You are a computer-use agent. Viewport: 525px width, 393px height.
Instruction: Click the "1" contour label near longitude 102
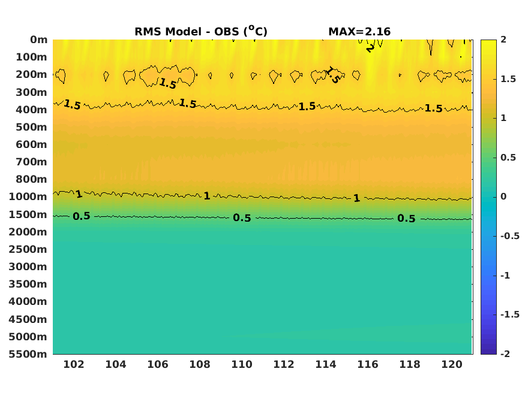pyautogui.click(x=79, y=194)
